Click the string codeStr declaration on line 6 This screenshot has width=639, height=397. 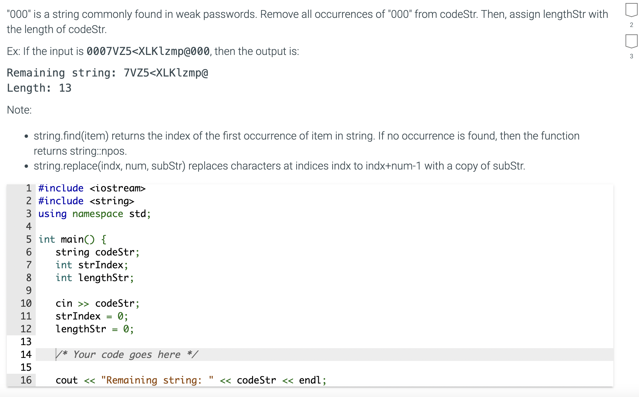[x=98, y=252]
